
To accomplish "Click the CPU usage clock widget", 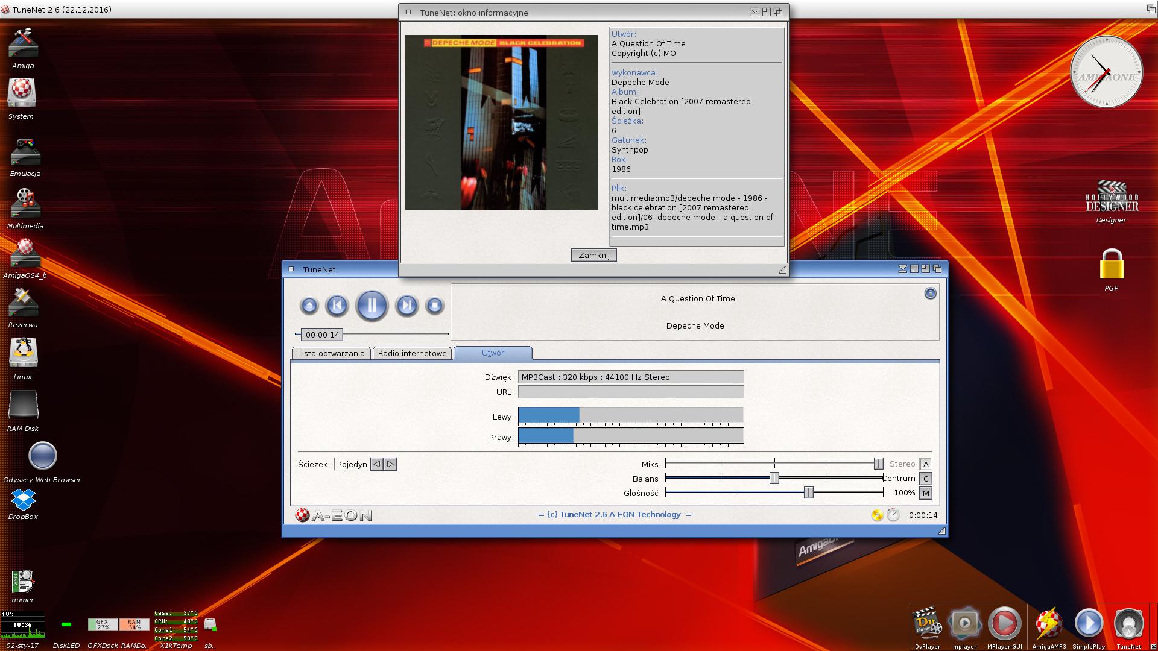I will pos(22,624).
